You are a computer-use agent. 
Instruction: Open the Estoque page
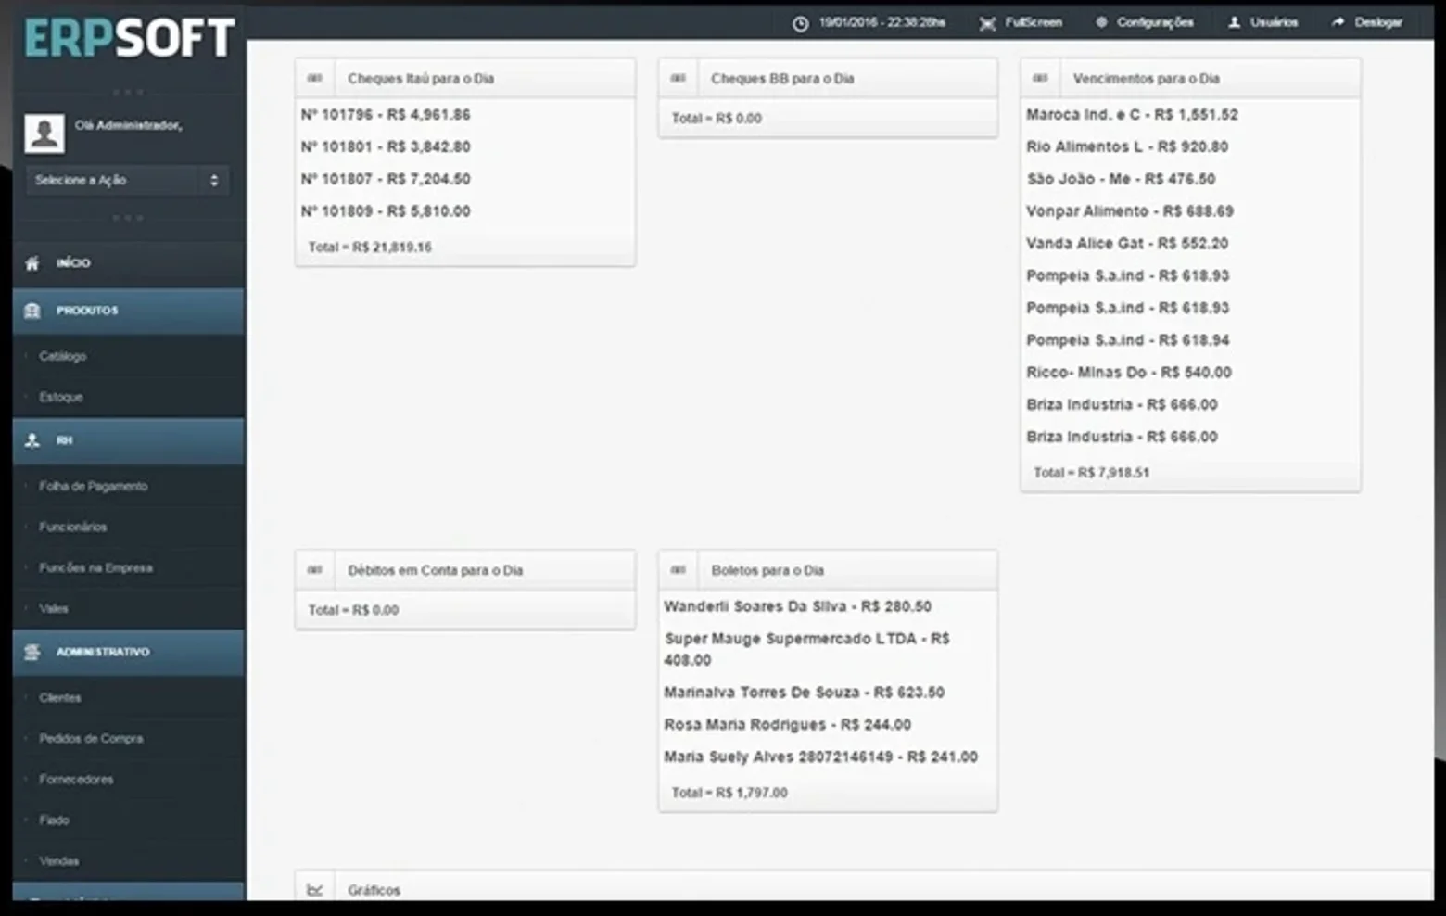click(61, 397)
